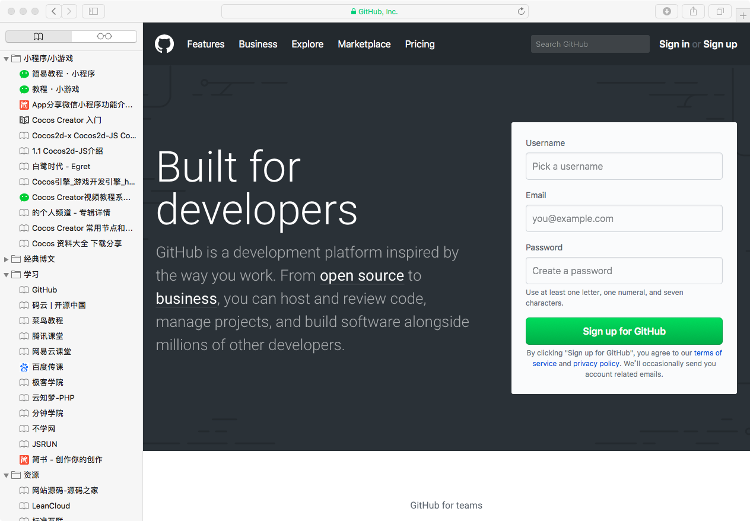This screenshot has width=750, height=521.
Task: Click the browser back arrow button
Action: tap(53, 11)
